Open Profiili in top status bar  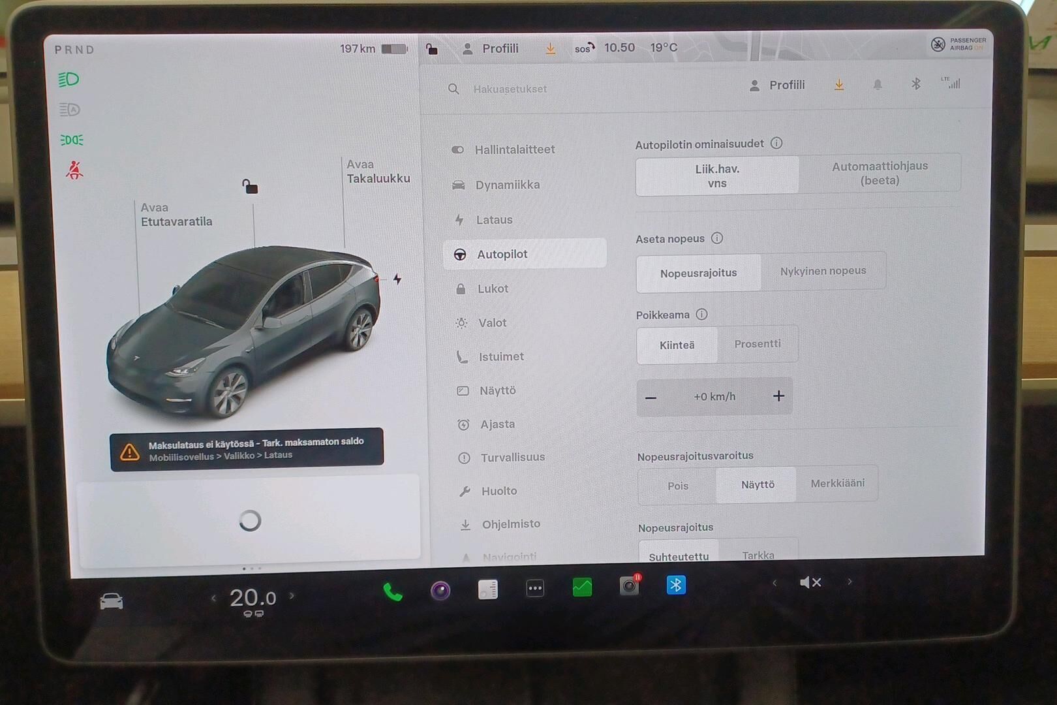point(491,48)
